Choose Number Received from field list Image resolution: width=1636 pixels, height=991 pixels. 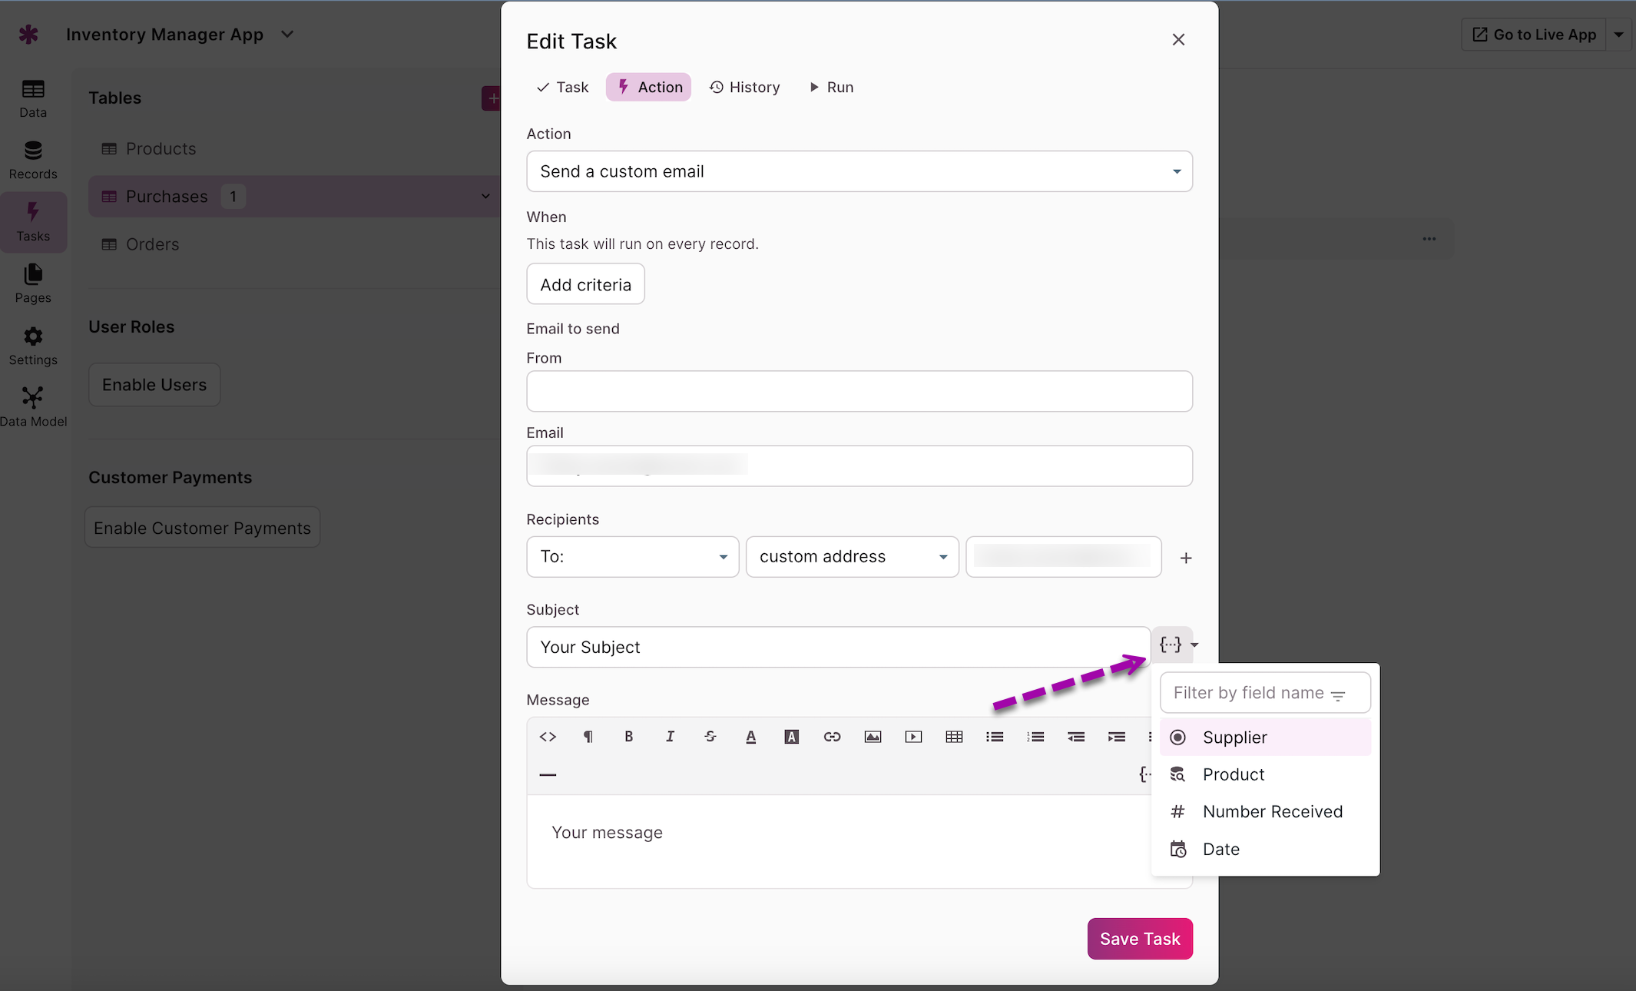coord(1264,812)
